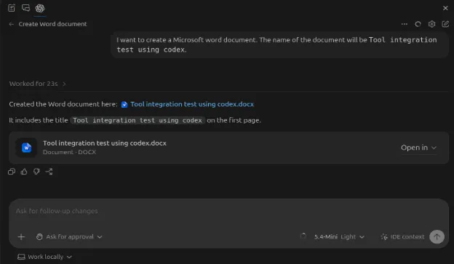The image size is (454, 264).
Task: Open the '5.4-Mini Light' model dropdown
Action: pos(339,237)
